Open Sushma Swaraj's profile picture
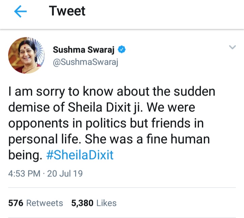 26,56
